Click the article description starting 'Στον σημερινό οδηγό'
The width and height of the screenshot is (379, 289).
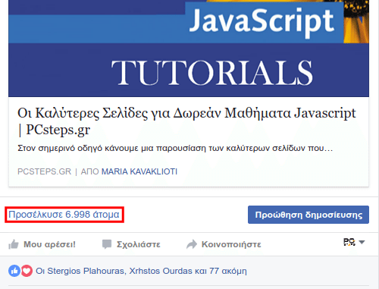tap(175, 148)
